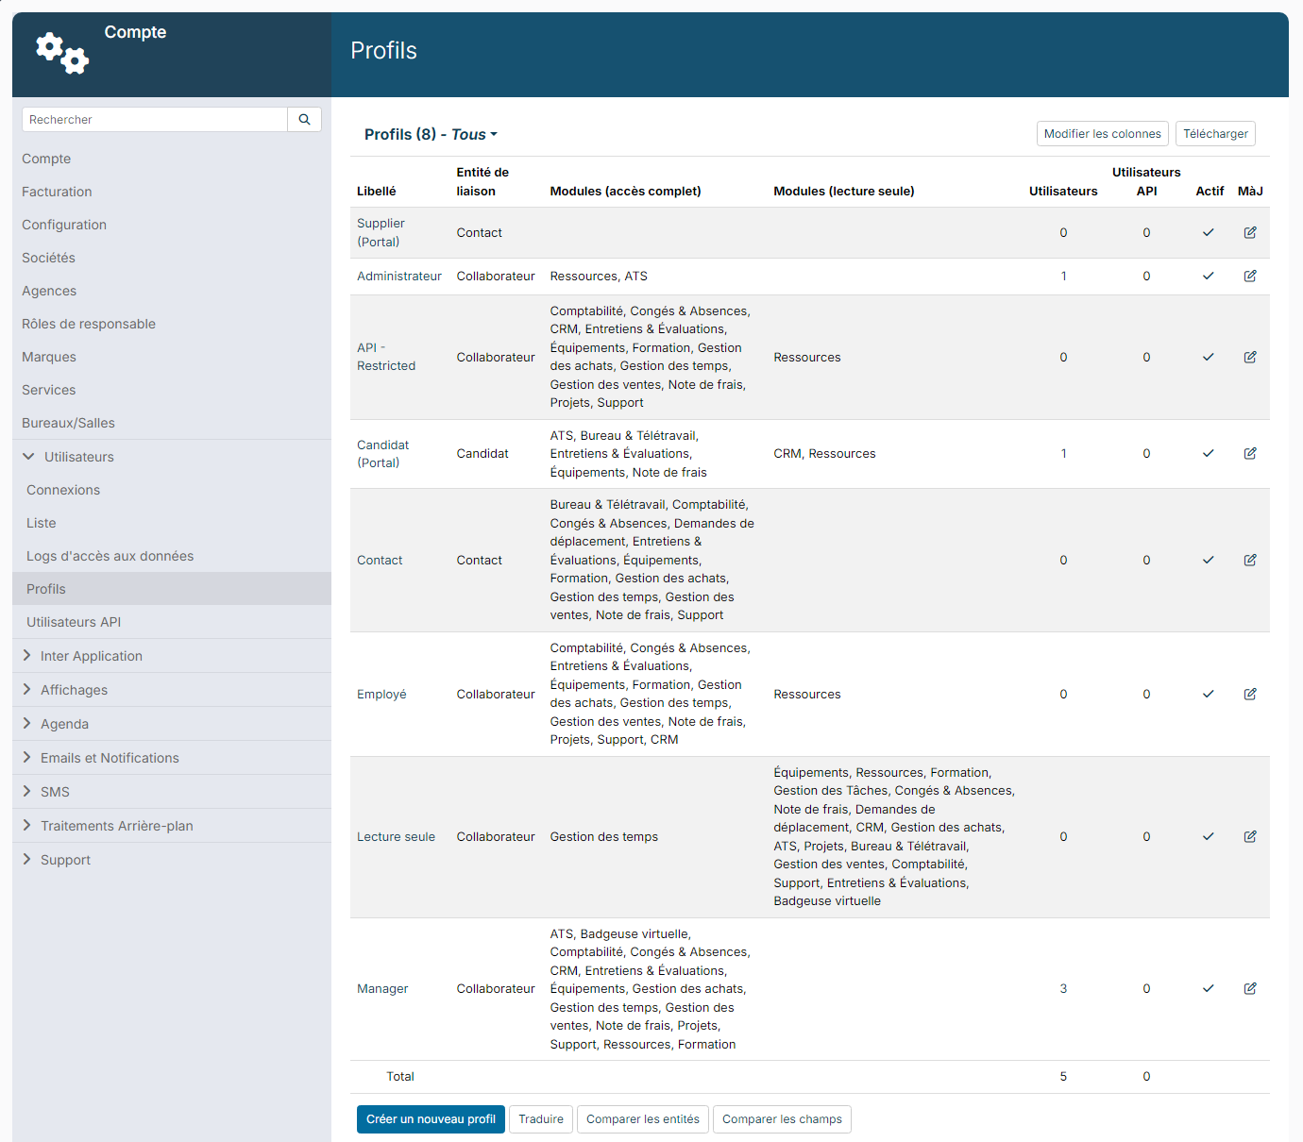Expand the SMS section
Viewport: 1303px width, 1142px height.
pyautogui.click(x=172, y=792)
